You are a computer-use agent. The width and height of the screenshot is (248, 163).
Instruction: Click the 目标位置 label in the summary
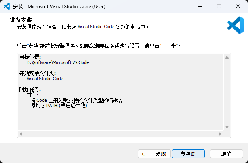tap(30, 57)
